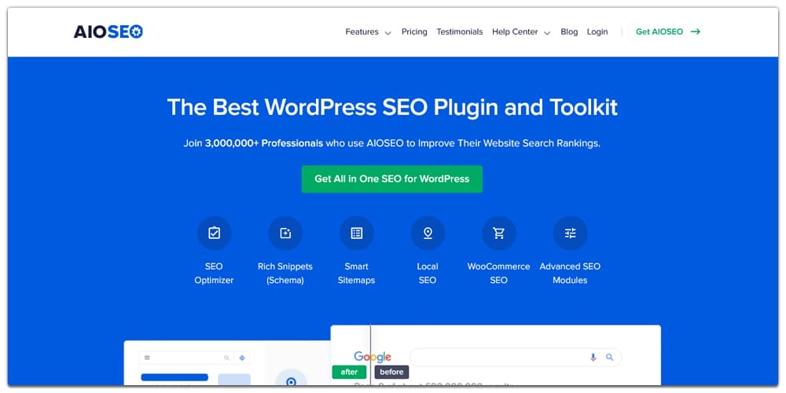Image resolution: width=786 pixels, height=393 pixels.
Task: Click Get All in One SEO for WordPress
Action: [392, 179]
